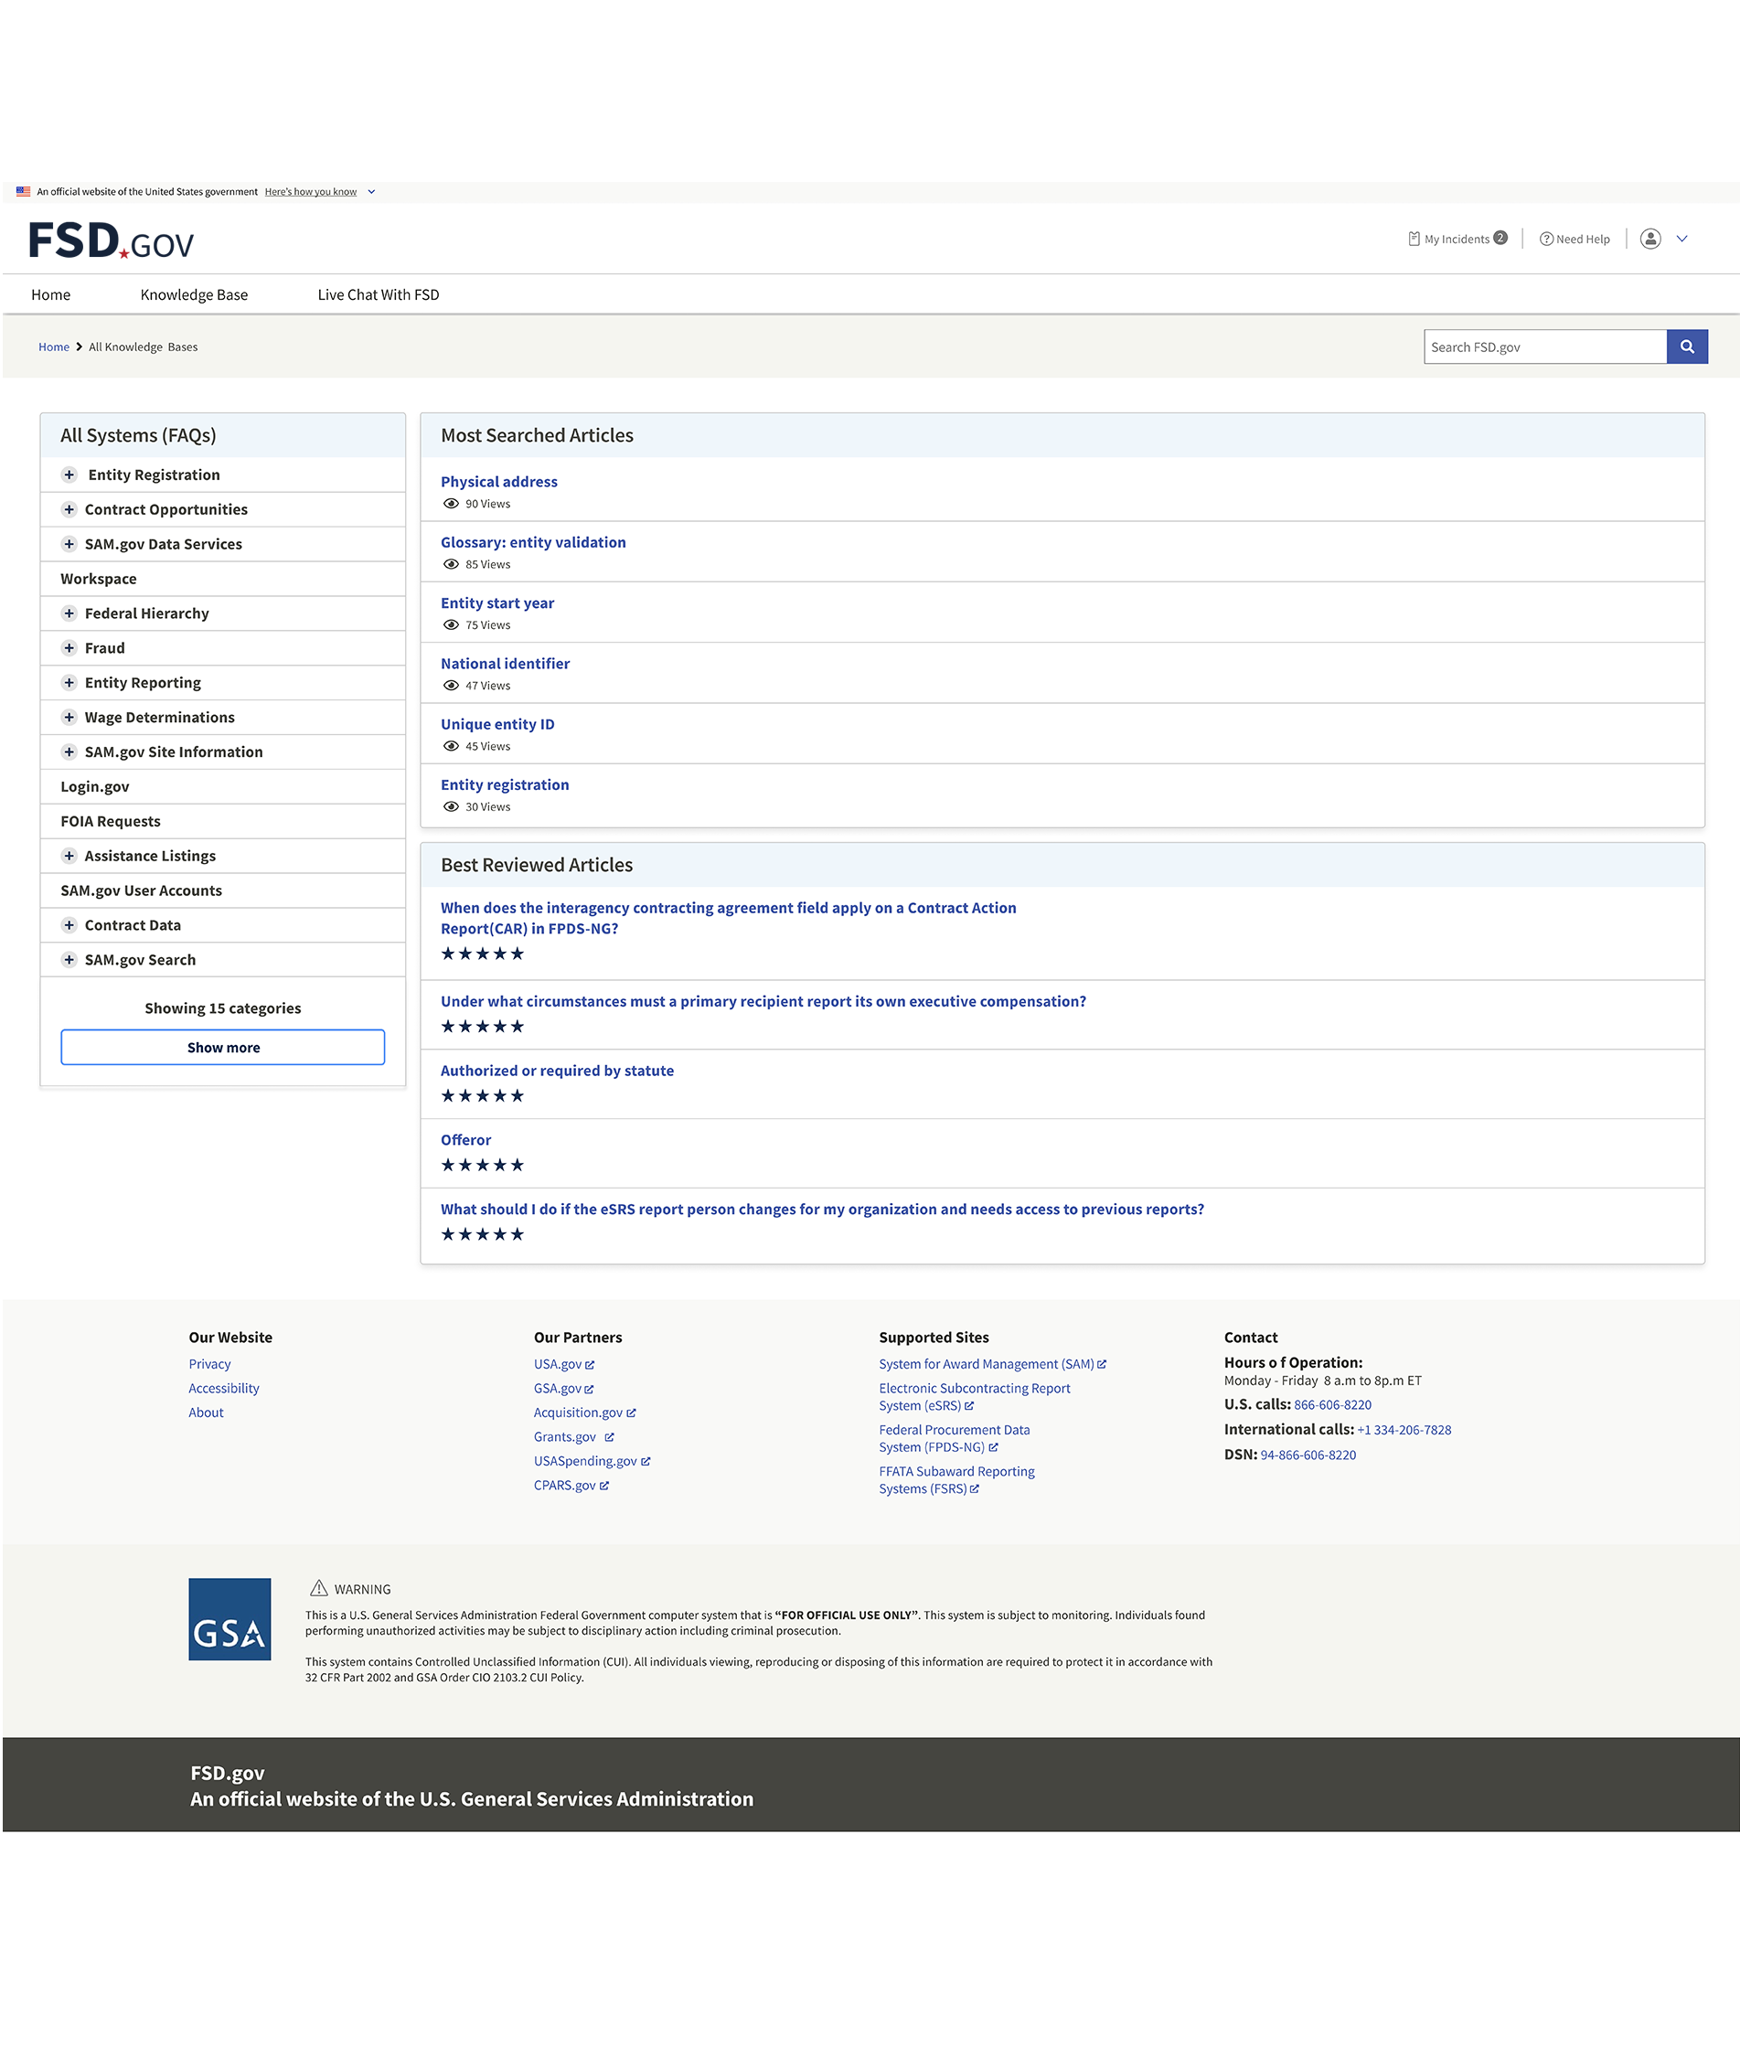
Task: Click the US flag icon in banner
Action: (23, 191)
